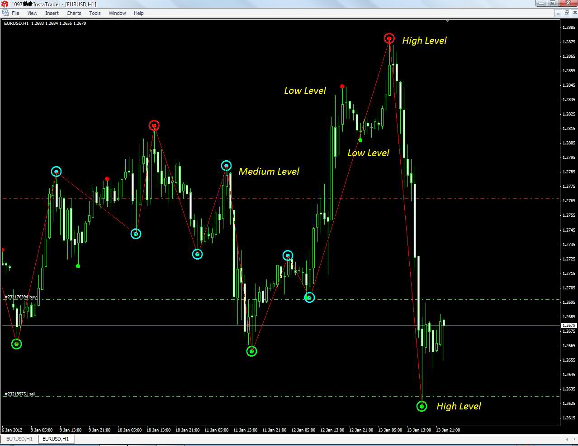
Task: Click the #232199751 sell order line label
Action: click(x=20, y=394)
